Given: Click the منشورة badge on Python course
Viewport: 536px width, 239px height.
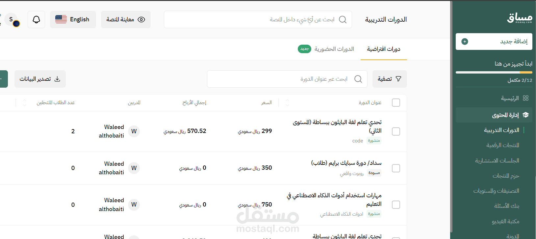Looking at the screenshot, I should [374, 141].
